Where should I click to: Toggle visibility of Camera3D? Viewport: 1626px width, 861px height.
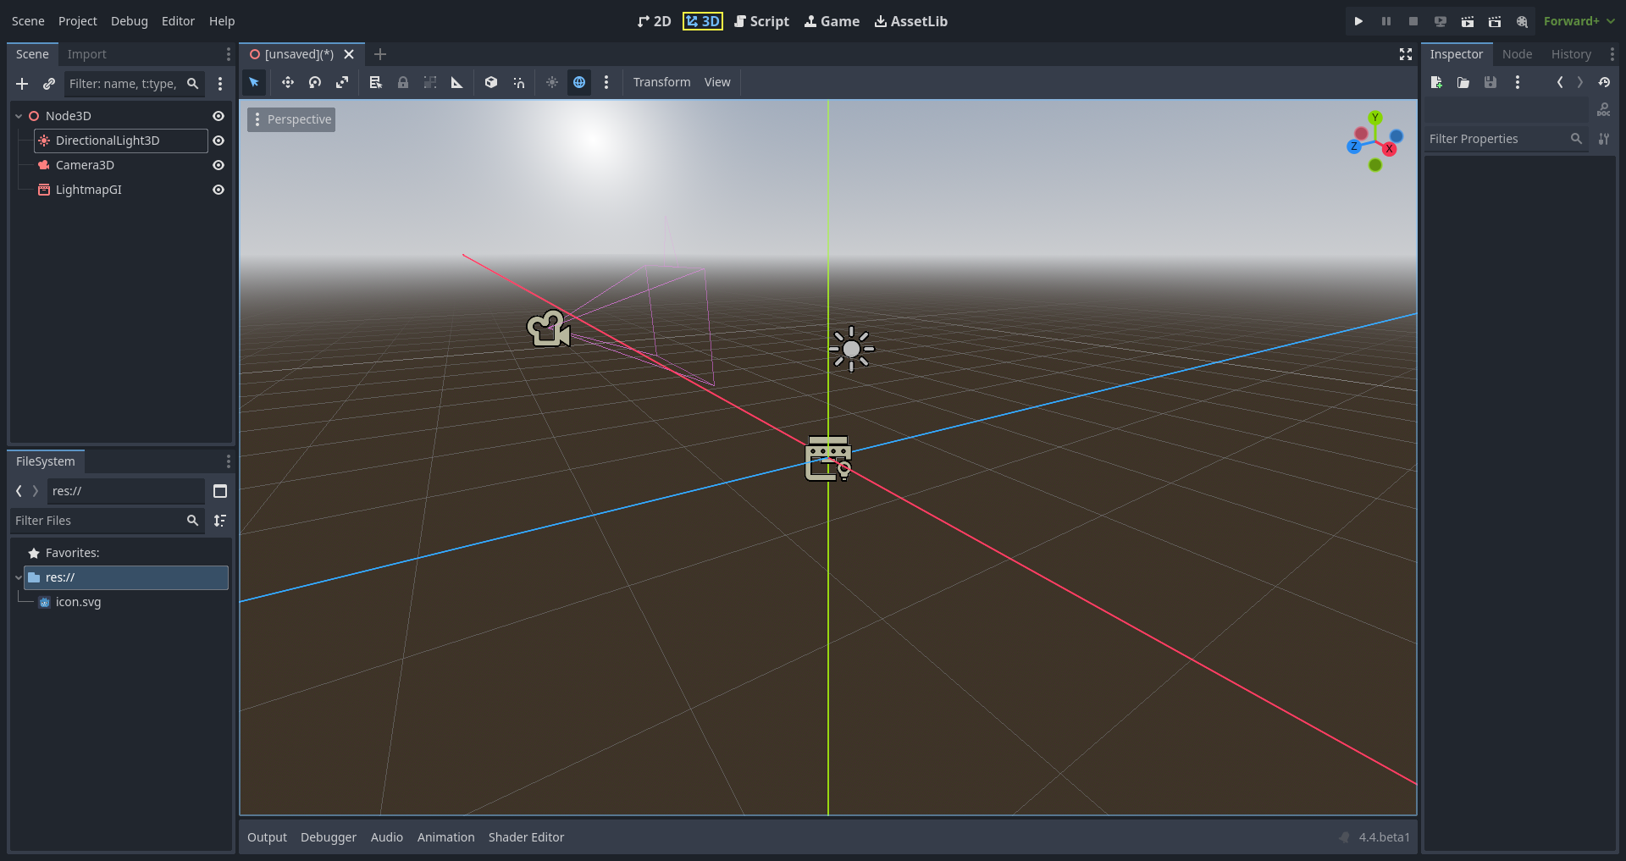coord(218,165)
